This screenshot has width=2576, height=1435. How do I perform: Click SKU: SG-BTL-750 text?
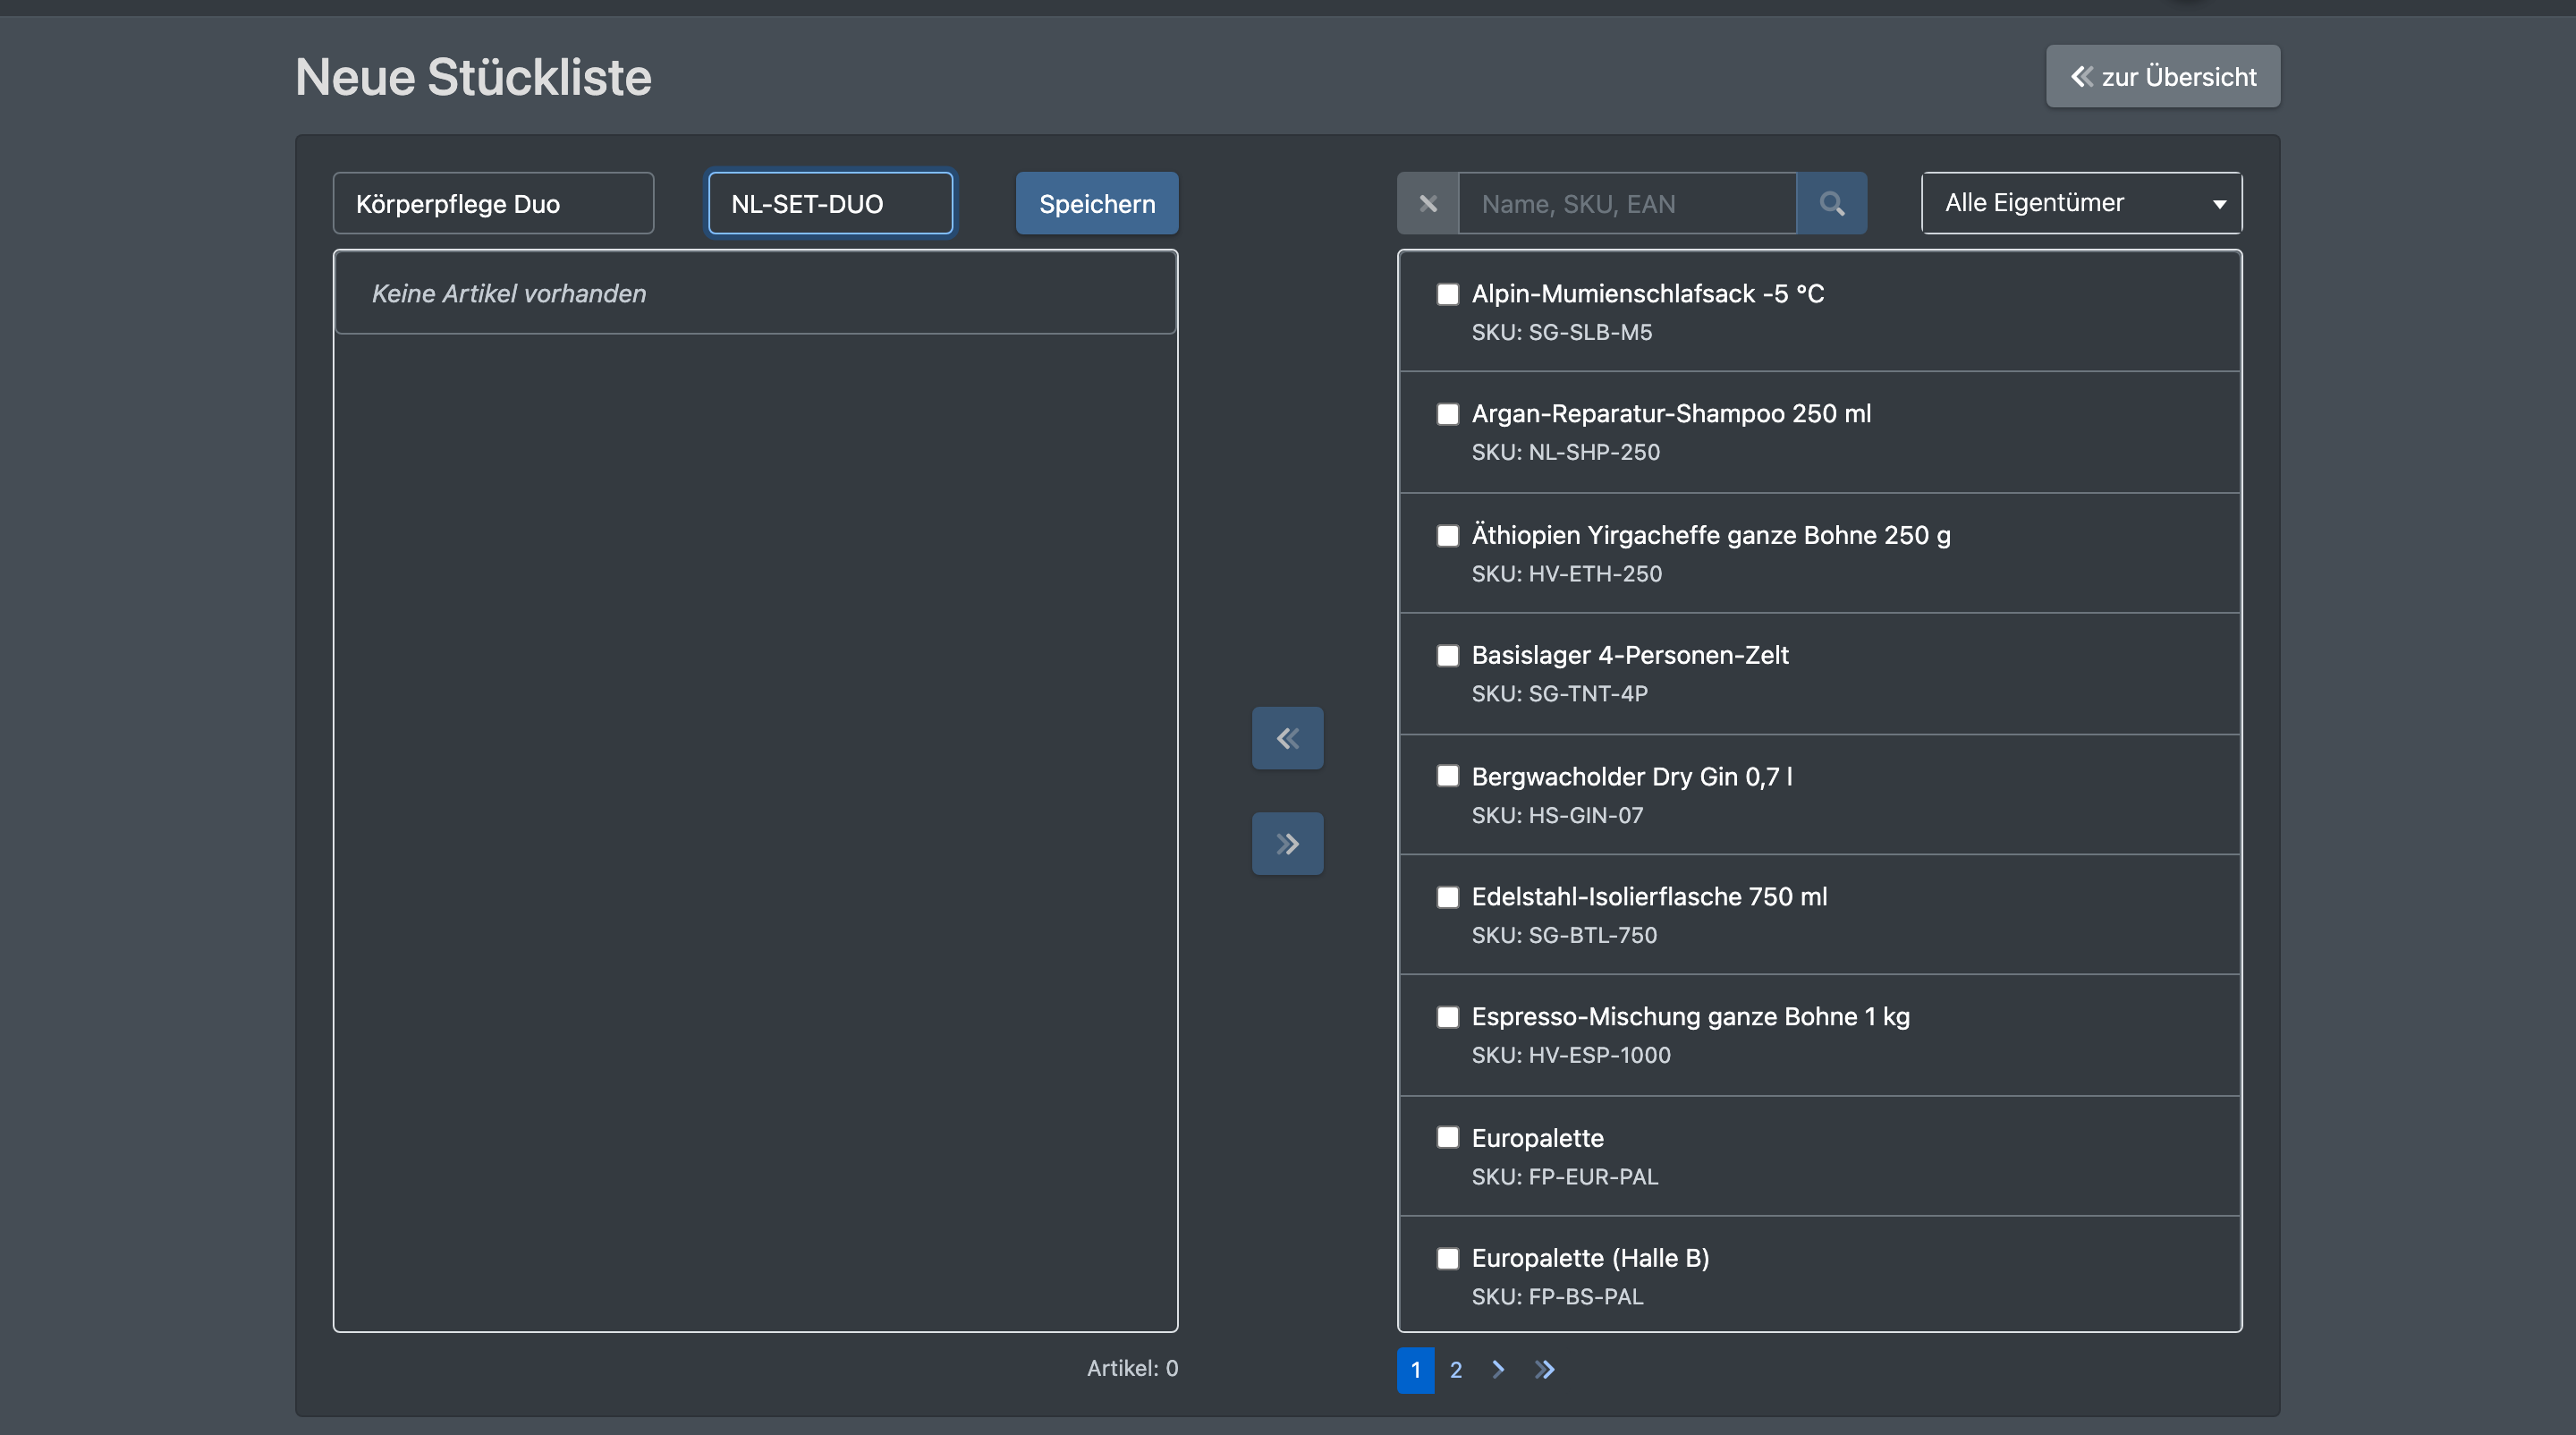click(1564, 935)
